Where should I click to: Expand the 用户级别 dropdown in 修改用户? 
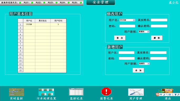point(148,32)
